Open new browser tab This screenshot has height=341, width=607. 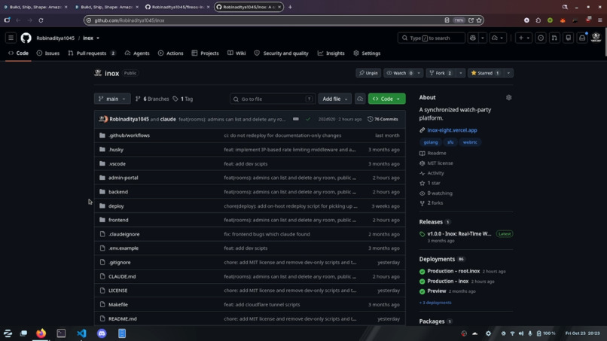(290, 7)
